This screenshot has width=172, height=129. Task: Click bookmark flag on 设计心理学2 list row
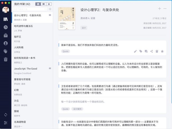coord(50,15)
